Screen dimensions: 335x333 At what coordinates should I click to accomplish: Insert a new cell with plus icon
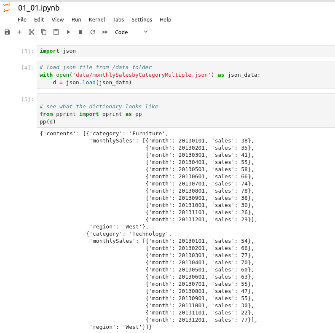19,32
